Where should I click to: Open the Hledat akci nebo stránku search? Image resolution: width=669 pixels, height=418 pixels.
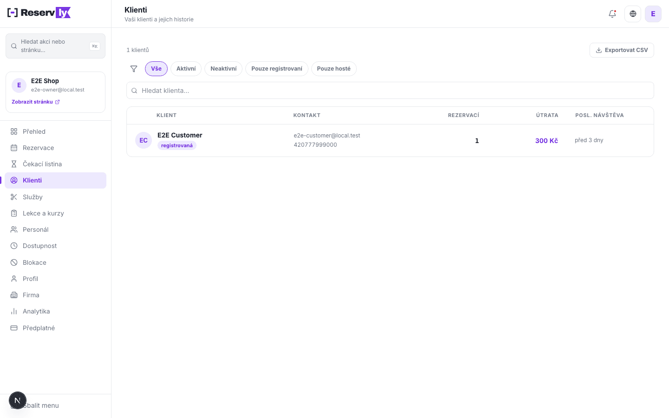(55, 46)
